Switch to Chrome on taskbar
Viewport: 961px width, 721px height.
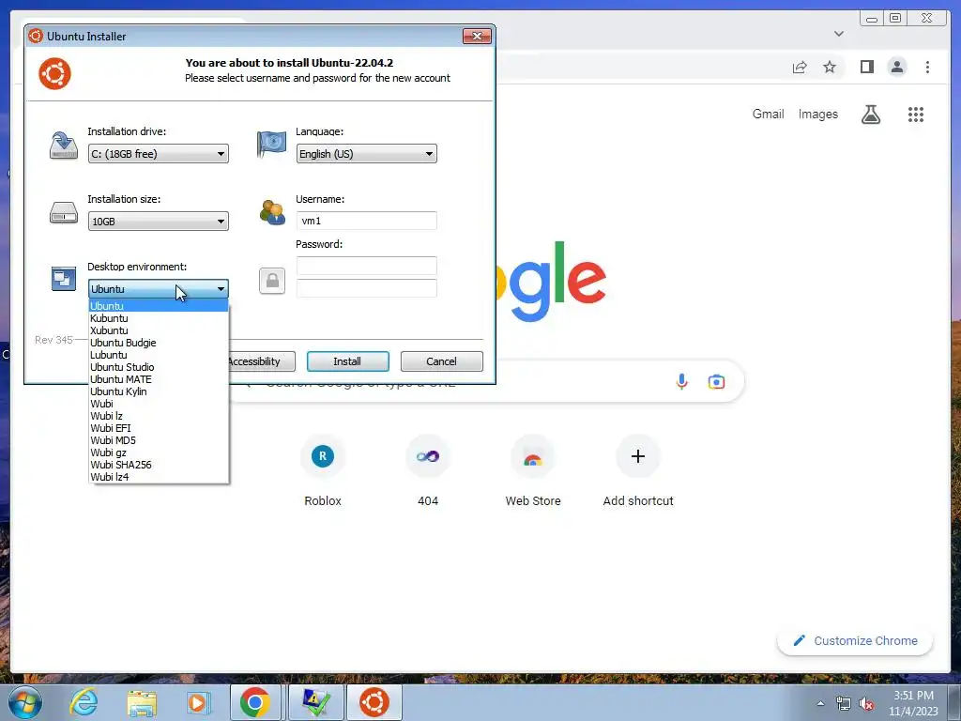tap(255, 702)
